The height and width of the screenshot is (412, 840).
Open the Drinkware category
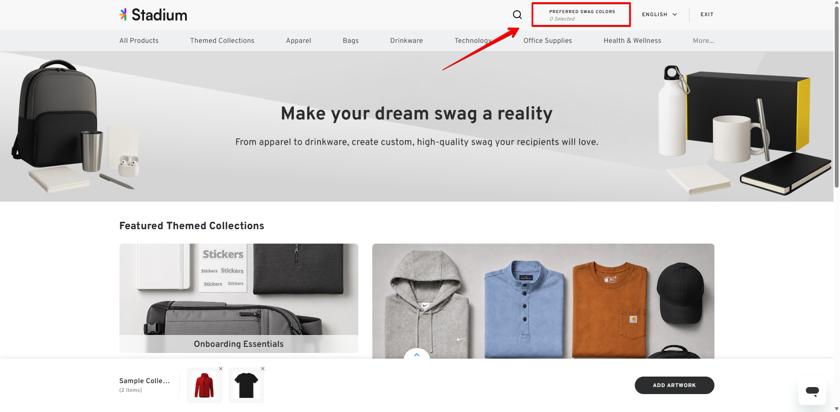[x=406, y=41]
